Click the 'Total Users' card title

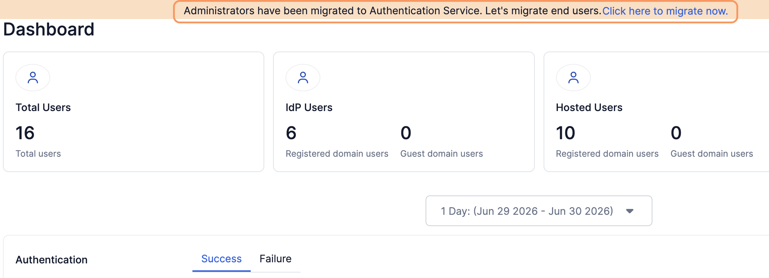pyautogui.click(x=43, y=107)
